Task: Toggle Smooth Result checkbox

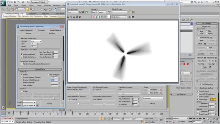Action: pyautogui.click(x=198, y=91)
